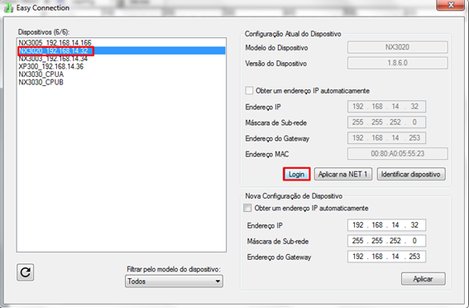Click the Easy Connection title bar app icon
Screen dimensions: 469x308
pos(8,7)
